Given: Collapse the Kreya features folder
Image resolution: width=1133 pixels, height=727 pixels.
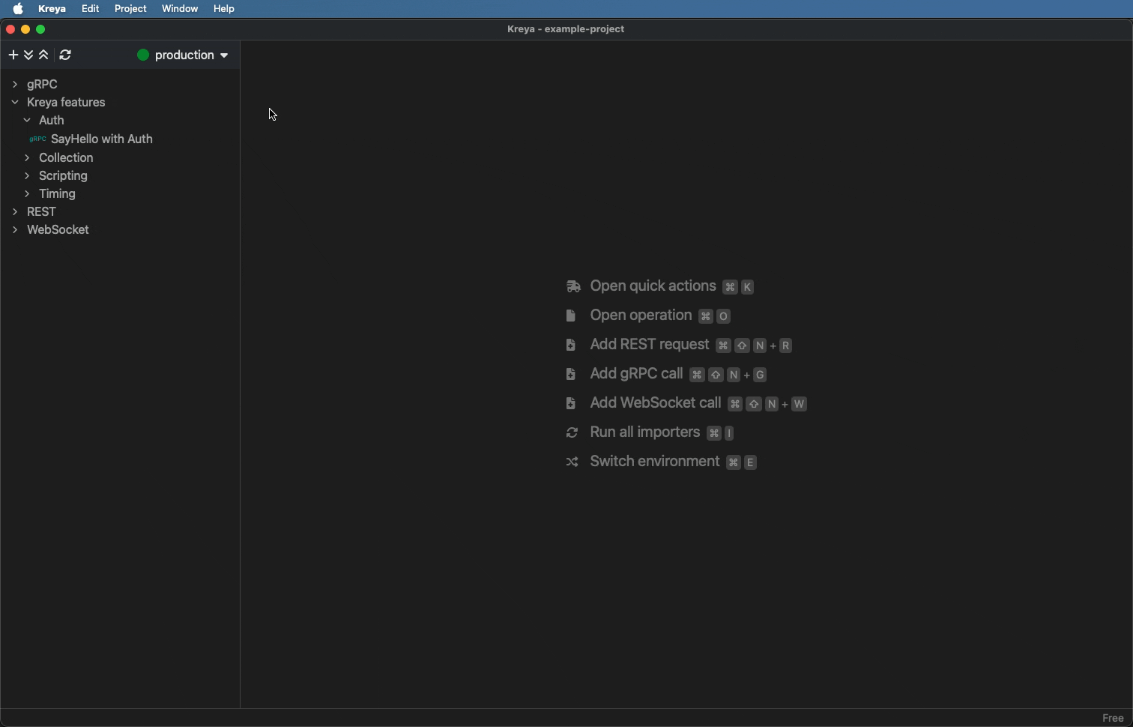Looking at the screenshot, I should pyautogui.click(x=15, y=102).
